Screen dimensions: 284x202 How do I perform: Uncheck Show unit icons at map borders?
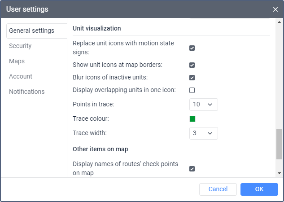[x=192, y=65]
